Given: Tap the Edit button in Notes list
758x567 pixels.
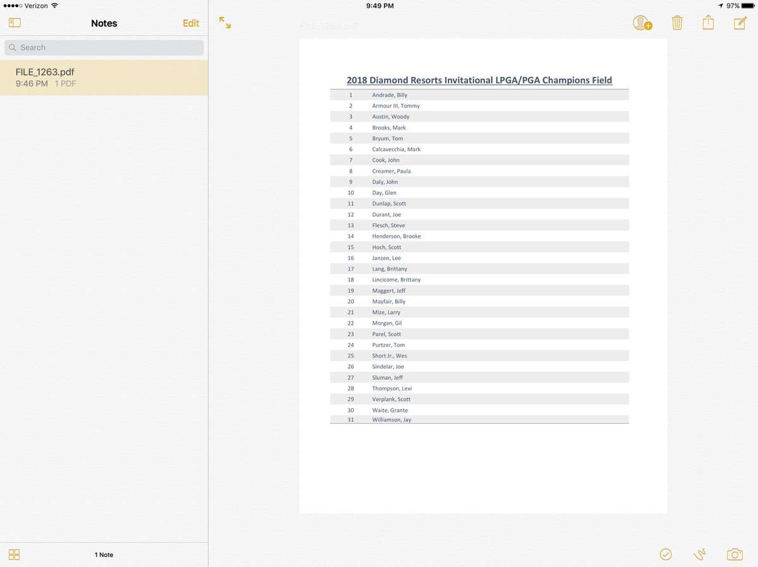Looking at the screenshot, I should 191,23.
